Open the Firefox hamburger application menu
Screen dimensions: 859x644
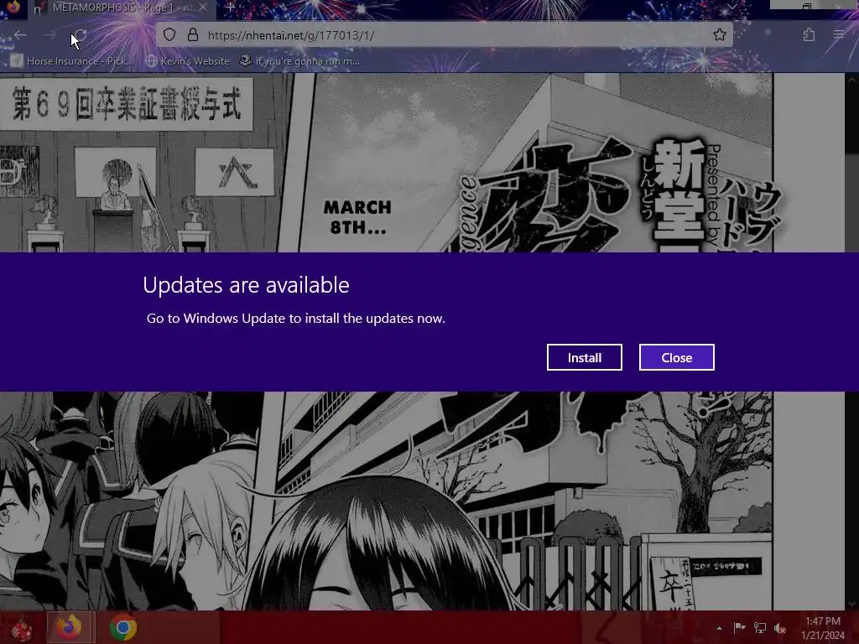[839, 35]
